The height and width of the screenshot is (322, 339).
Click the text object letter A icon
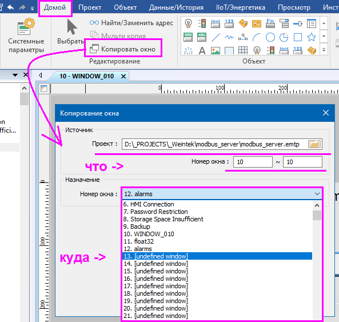click(202, 51)
